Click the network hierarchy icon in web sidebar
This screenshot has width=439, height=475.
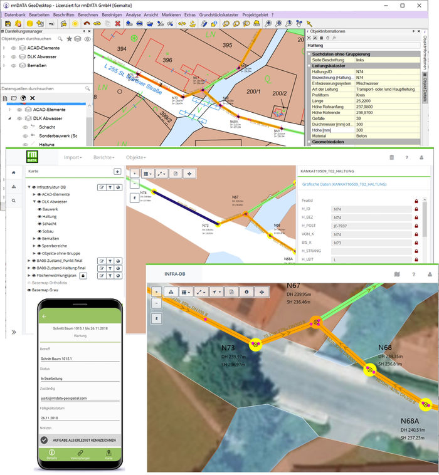(14, 187)
